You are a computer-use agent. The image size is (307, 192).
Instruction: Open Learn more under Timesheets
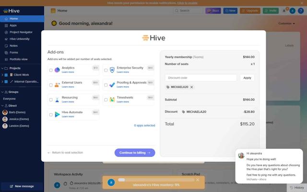123,102
